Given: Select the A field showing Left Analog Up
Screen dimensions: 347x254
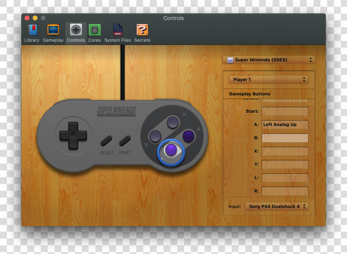Looking at the screenshot, I should (285, 125).
